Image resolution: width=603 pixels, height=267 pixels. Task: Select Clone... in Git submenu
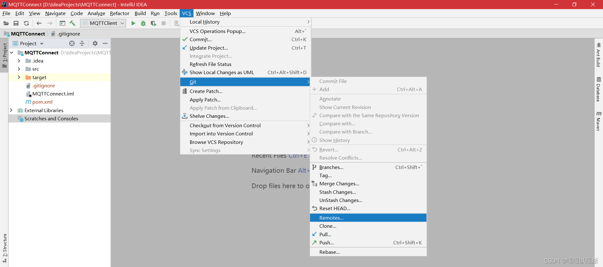368,226
